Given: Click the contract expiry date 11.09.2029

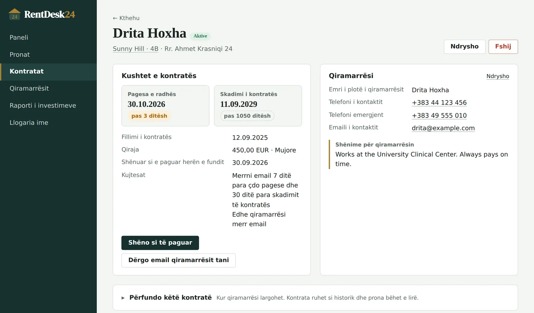Looking at the screenshot, I should (239, 104).
